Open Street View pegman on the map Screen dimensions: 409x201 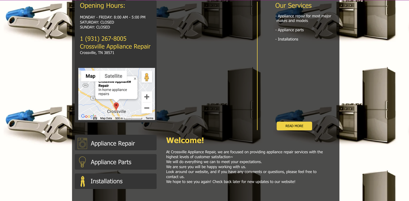coord(146,77)
